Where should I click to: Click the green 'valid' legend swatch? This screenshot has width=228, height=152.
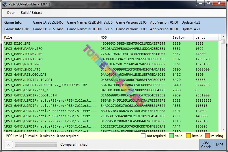tap(171, 136)
